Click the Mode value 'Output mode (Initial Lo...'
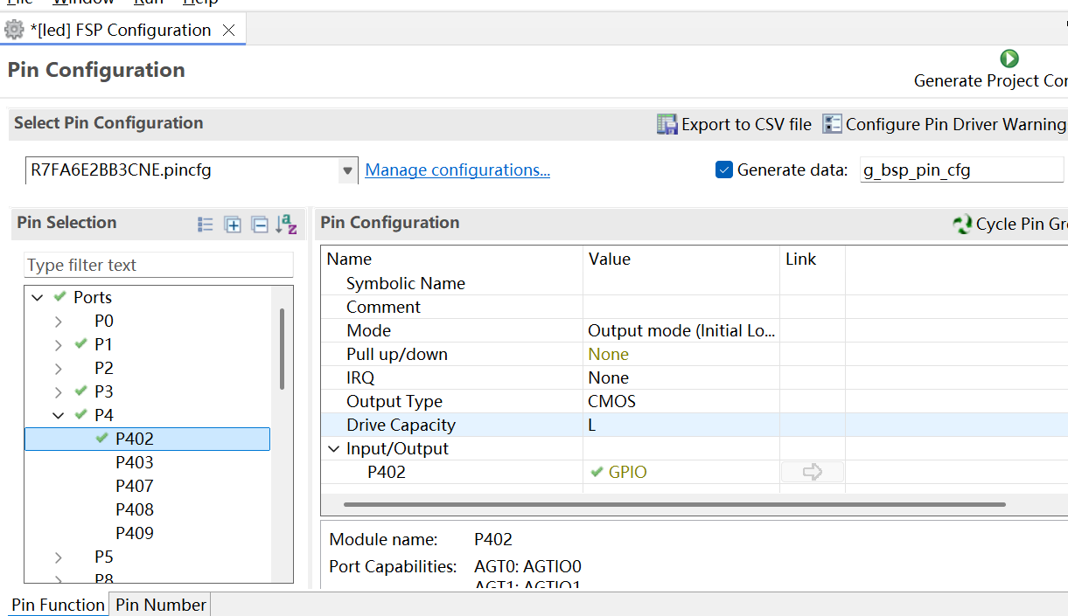This screenshot has width=1068, height=616. (681, 330)
